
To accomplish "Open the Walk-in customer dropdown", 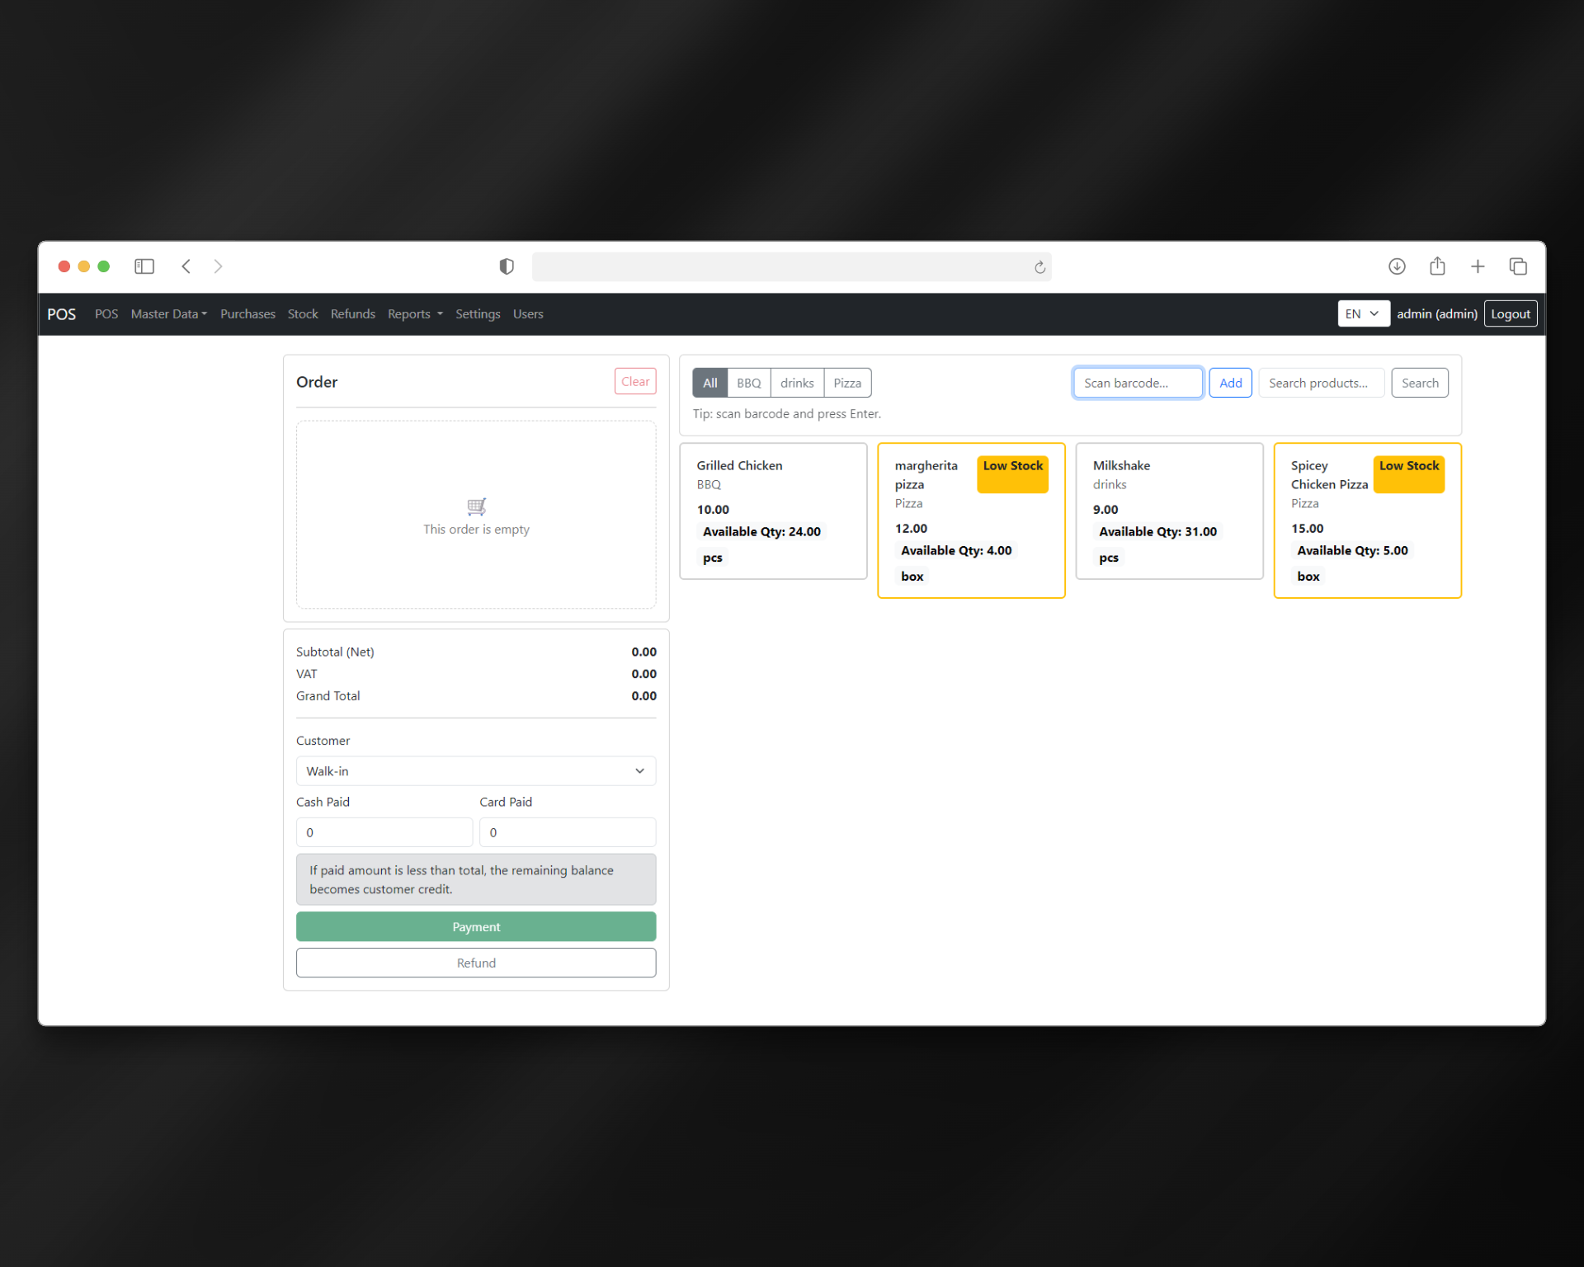I will [x=476, y=770].
